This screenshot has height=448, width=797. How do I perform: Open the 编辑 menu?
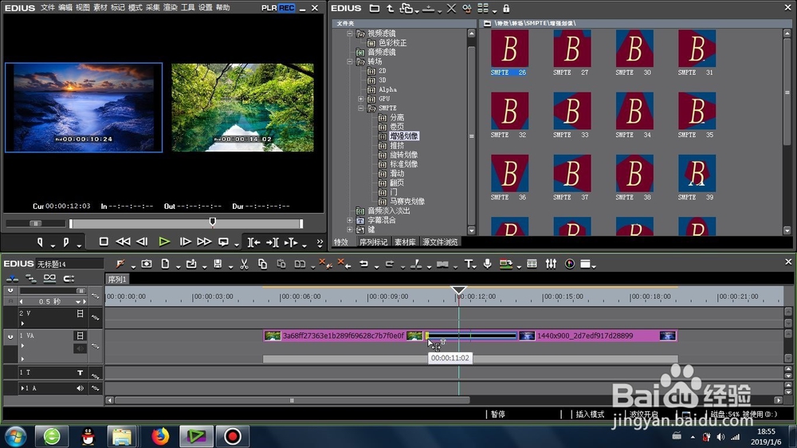65,8
